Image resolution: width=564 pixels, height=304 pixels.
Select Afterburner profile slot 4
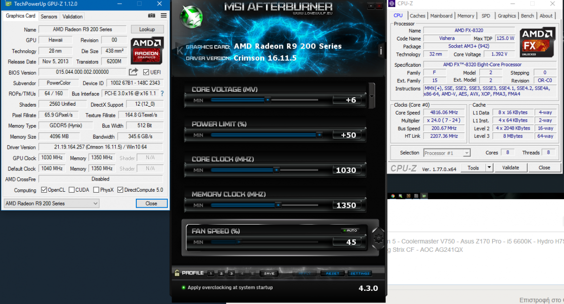[242, 273]
